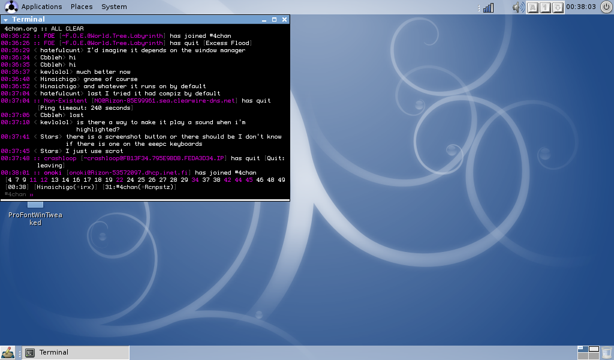Open the Terminal window menu arrow
The height and width of the screenshot is (360, 614).
(6, 20)
